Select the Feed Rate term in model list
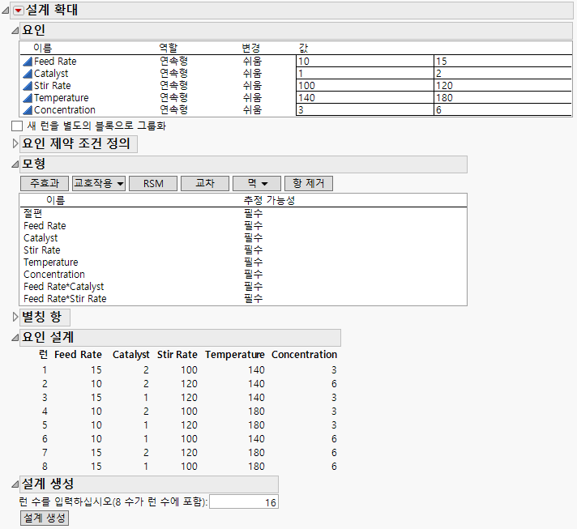Screen dimensions: 577x529 (45, 225)
